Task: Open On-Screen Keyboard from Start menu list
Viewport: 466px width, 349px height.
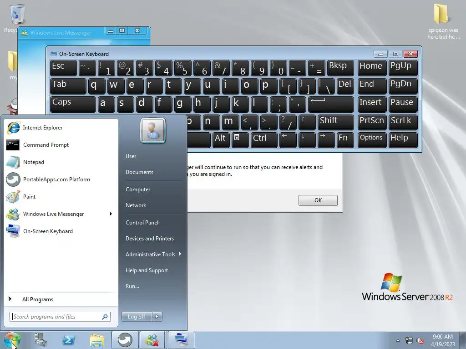Action: click(x=61, y=231)
